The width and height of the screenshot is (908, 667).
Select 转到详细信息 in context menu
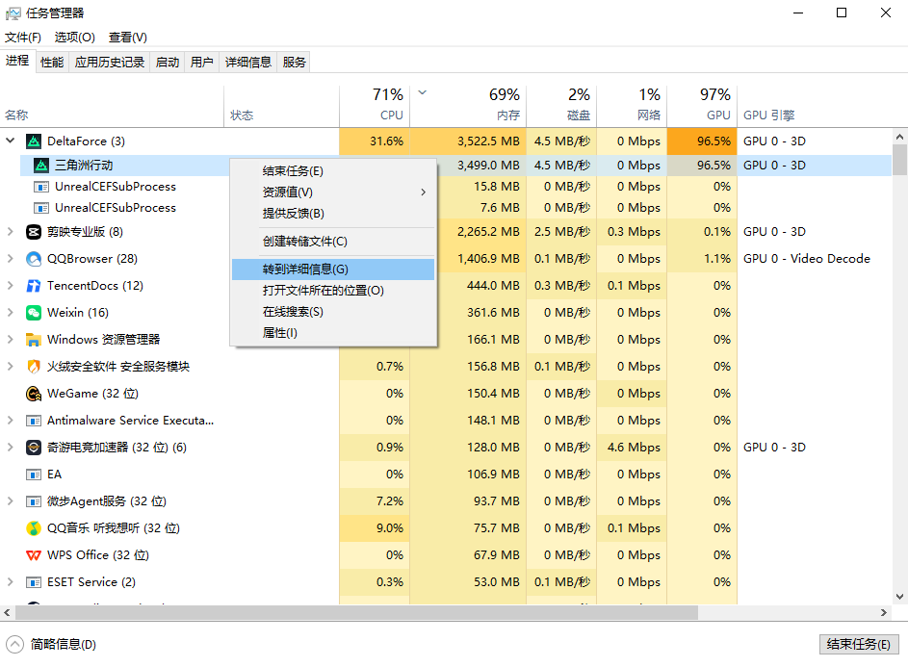305,269
